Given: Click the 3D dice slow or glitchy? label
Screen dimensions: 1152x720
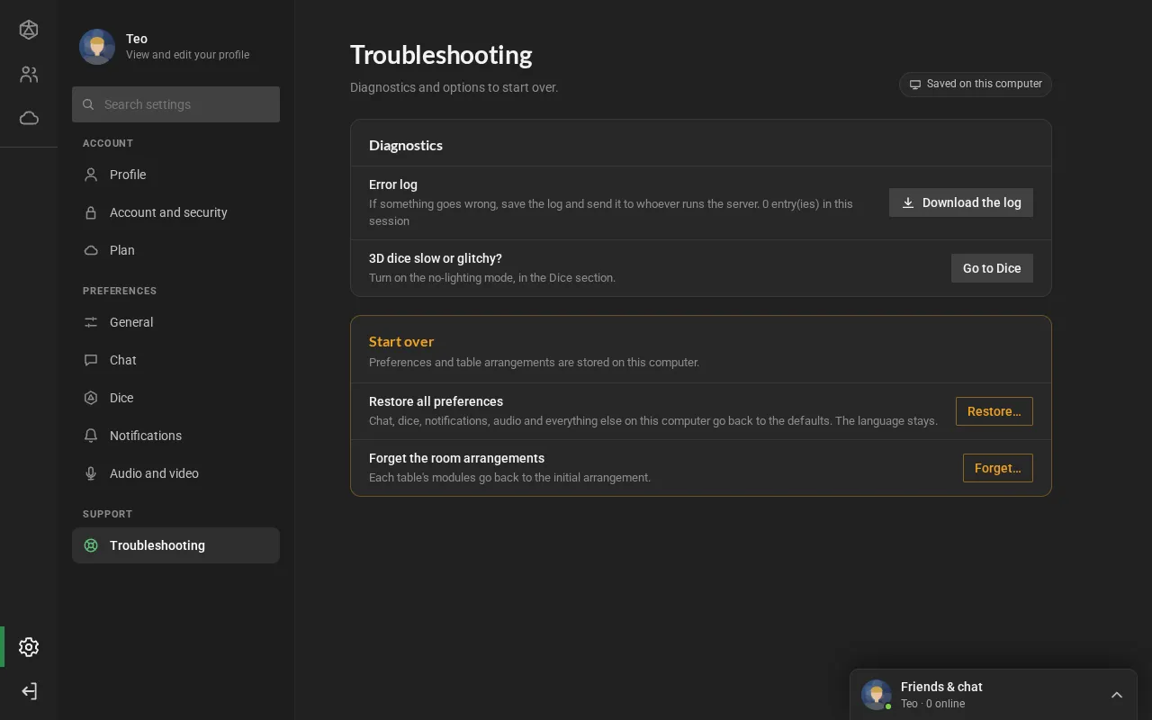Looking at the screenshot, I should (436, 258).
